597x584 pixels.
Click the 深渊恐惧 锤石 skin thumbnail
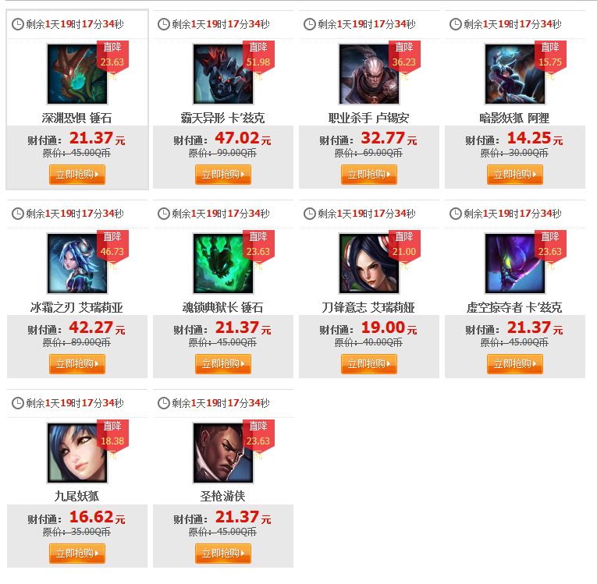click(77, 74)
